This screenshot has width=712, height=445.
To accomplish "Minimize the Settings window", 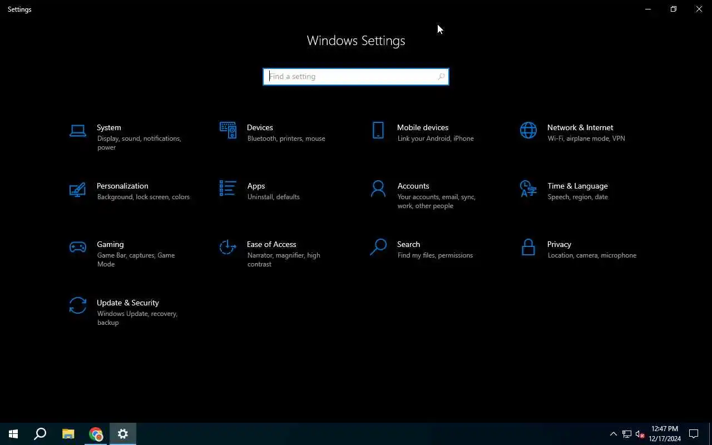I will (x=648, y=9).
